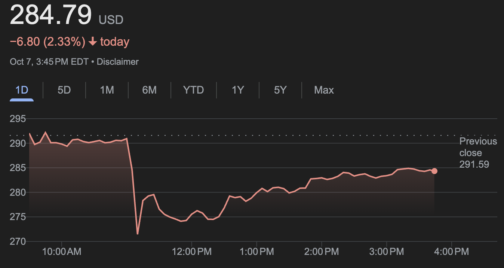Click the USD currency label
504x268 pixels.
point(111,20)
